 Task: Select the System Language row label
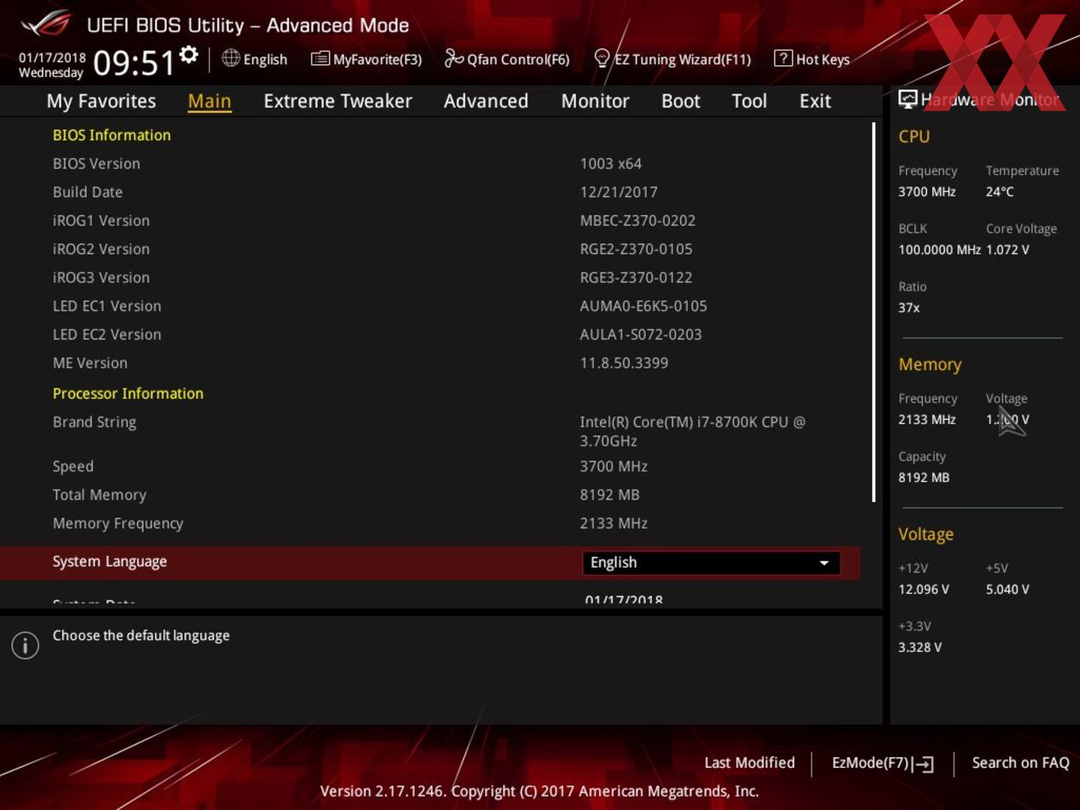(110, 561)
